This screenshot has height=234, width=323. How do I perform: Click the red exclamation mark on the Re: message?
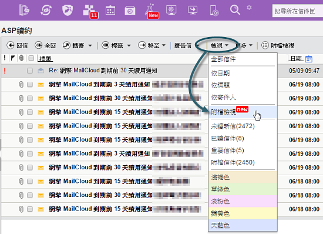coord(5,71)
